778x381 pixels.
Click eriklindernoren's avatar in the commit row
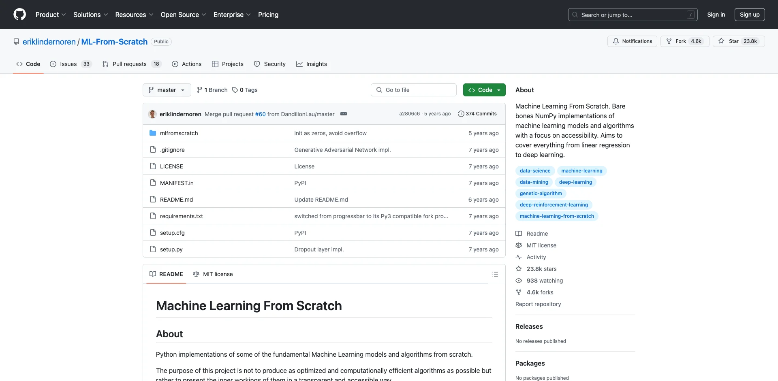pos(152,114)
